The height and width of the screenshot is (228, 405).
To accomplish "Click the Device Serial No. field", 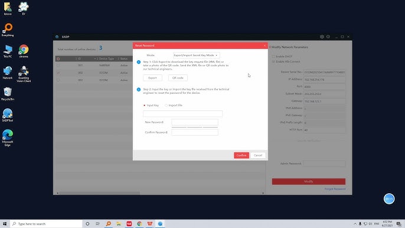I will coord(325,73).
